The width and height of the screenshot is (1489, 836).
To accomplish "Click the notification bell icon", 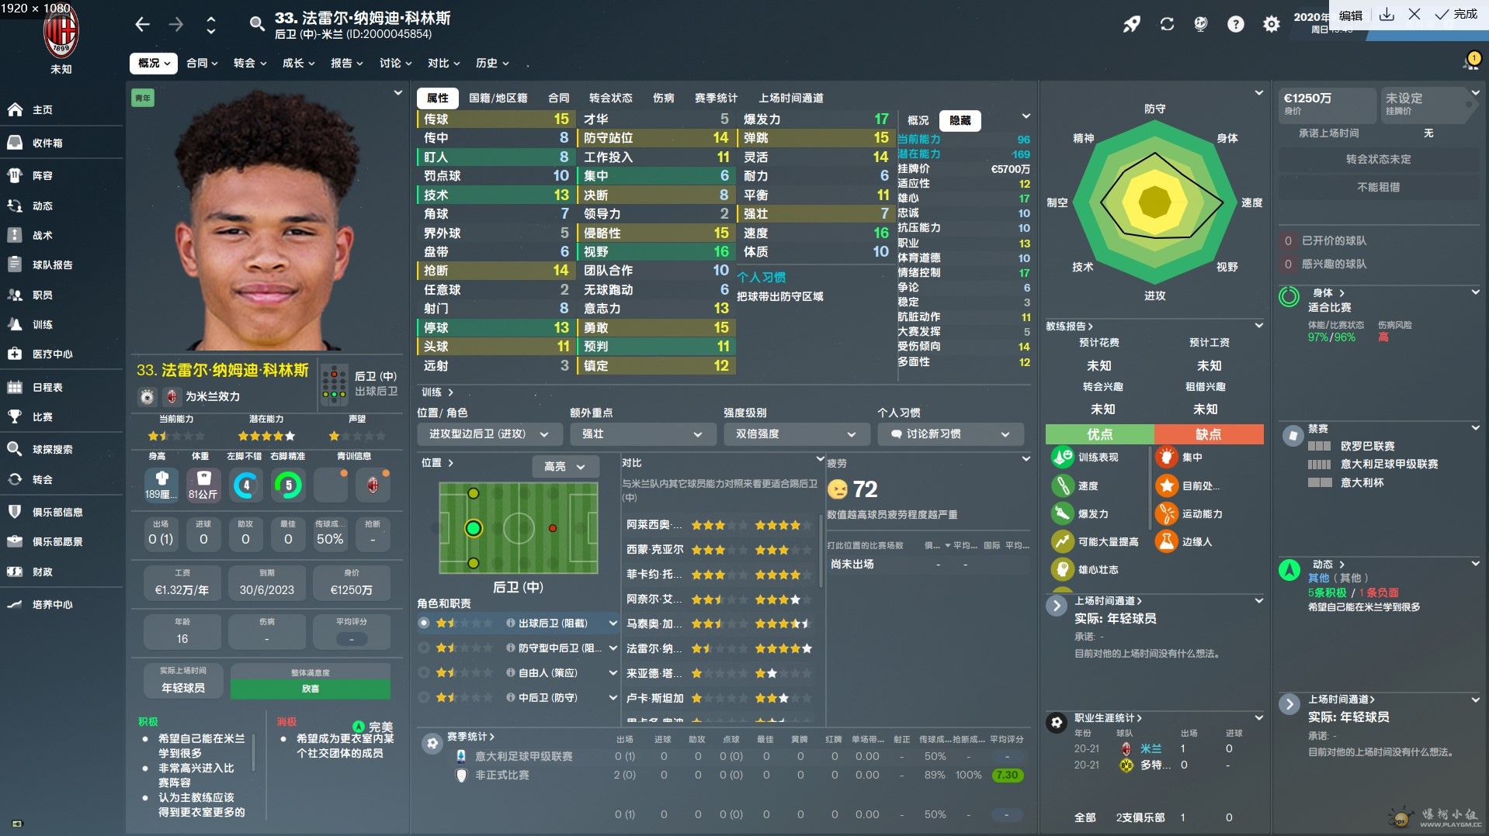I will (1470, 62).
